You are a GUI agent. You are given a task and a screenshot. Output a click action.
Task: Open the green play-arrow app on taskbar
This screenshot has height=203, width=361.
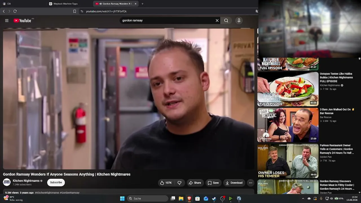coord(231,198)
